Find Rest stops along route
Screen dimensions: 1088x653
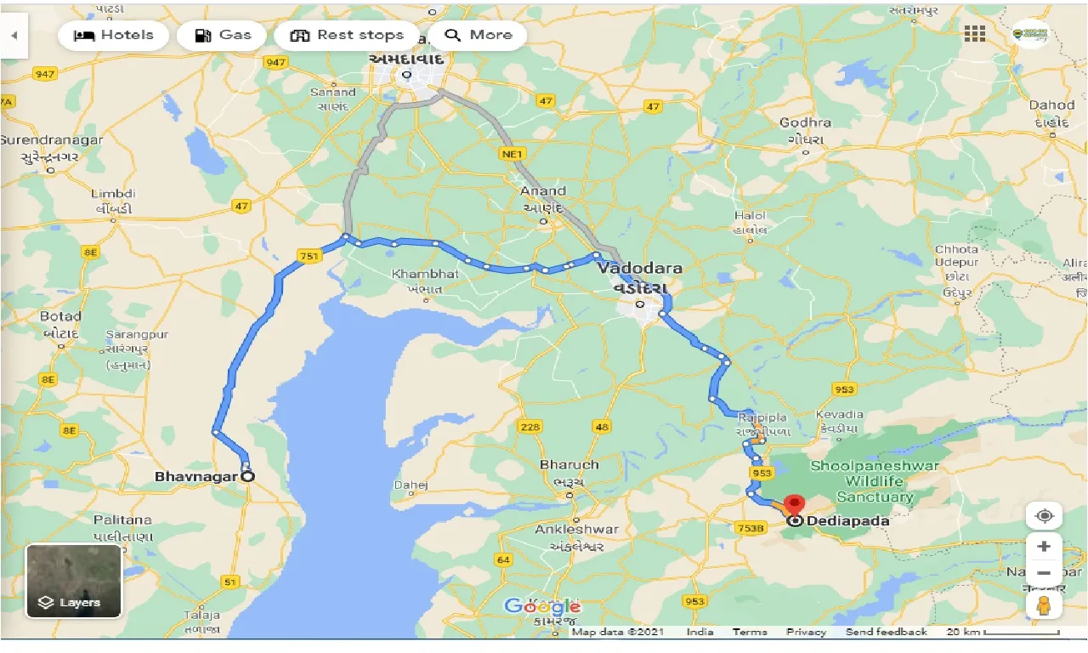(346, 35)
